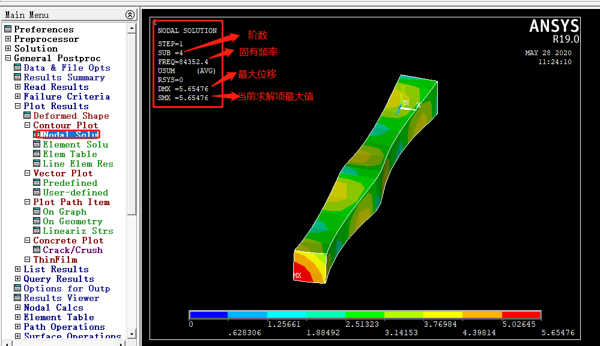Open Predefined vector plot
The image size is (600, 346).
[70, 183]
